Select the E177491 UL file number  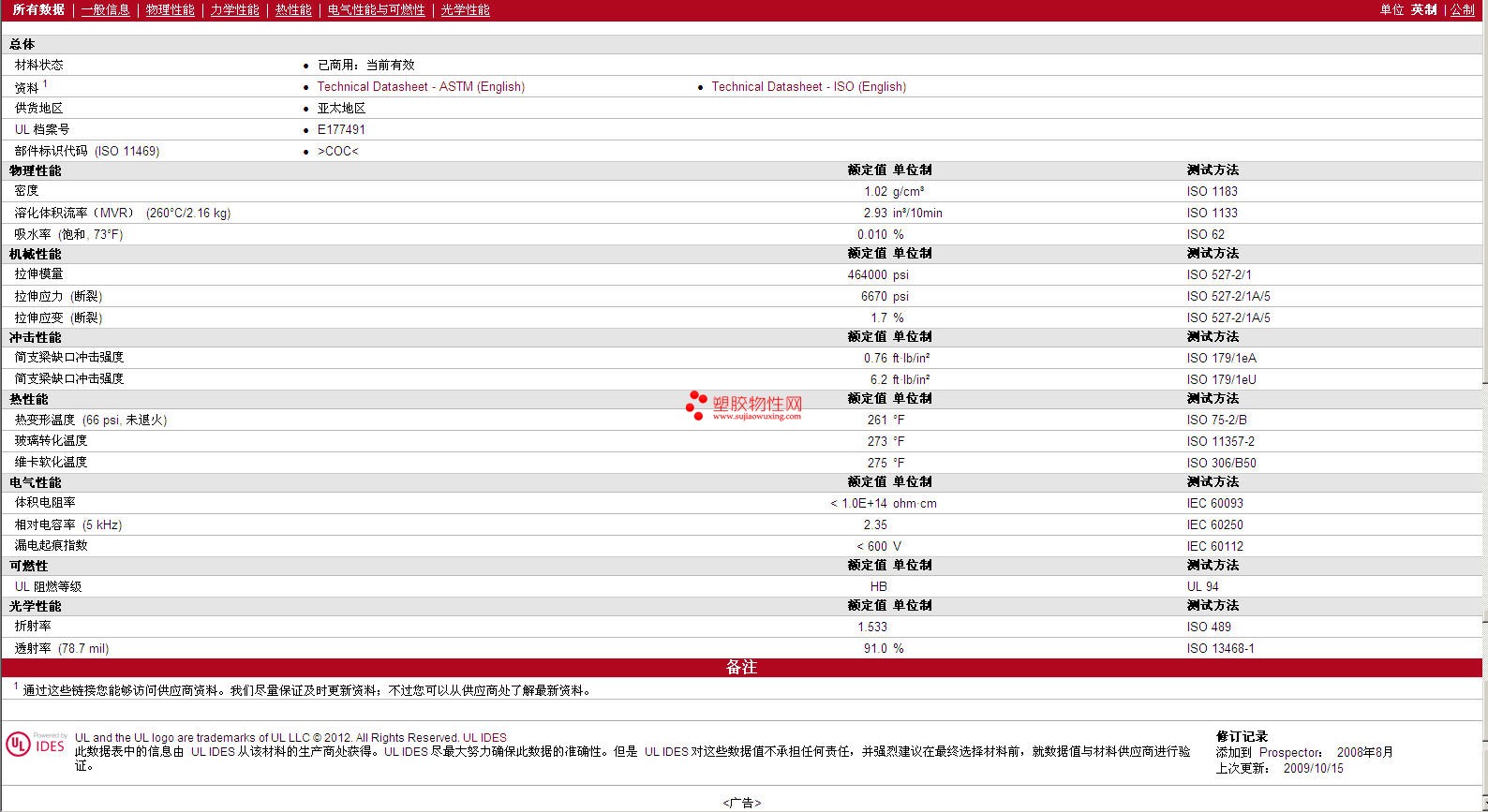(341, 129)
